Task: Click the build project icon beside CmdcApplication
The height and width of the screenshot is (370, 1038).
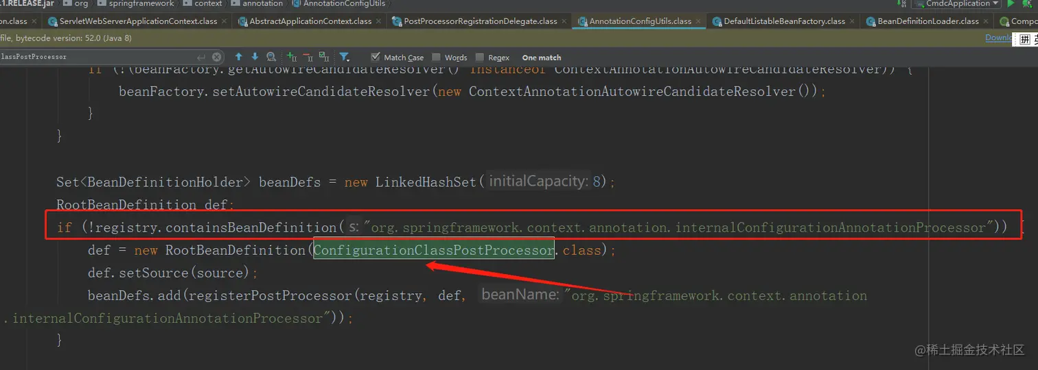Action: tap(901, 3)
